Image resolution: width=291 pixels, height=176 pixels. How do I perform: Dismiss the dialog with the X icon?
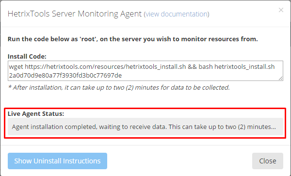pyautogui.click(x=281, y=10)
